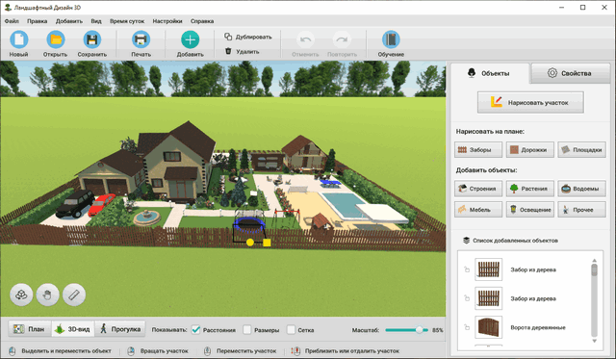Uncheck the Расстояния checkbox
Screen dimensions: 616x359
pyautogui.click(x=195, y=330)
